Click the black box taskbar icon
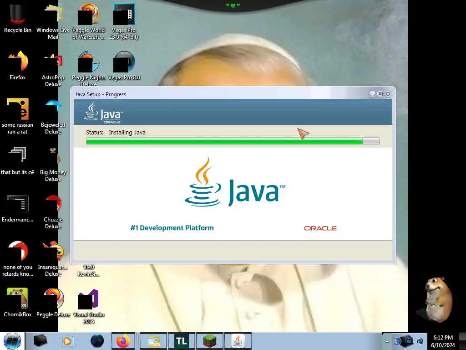 point(40,341)
